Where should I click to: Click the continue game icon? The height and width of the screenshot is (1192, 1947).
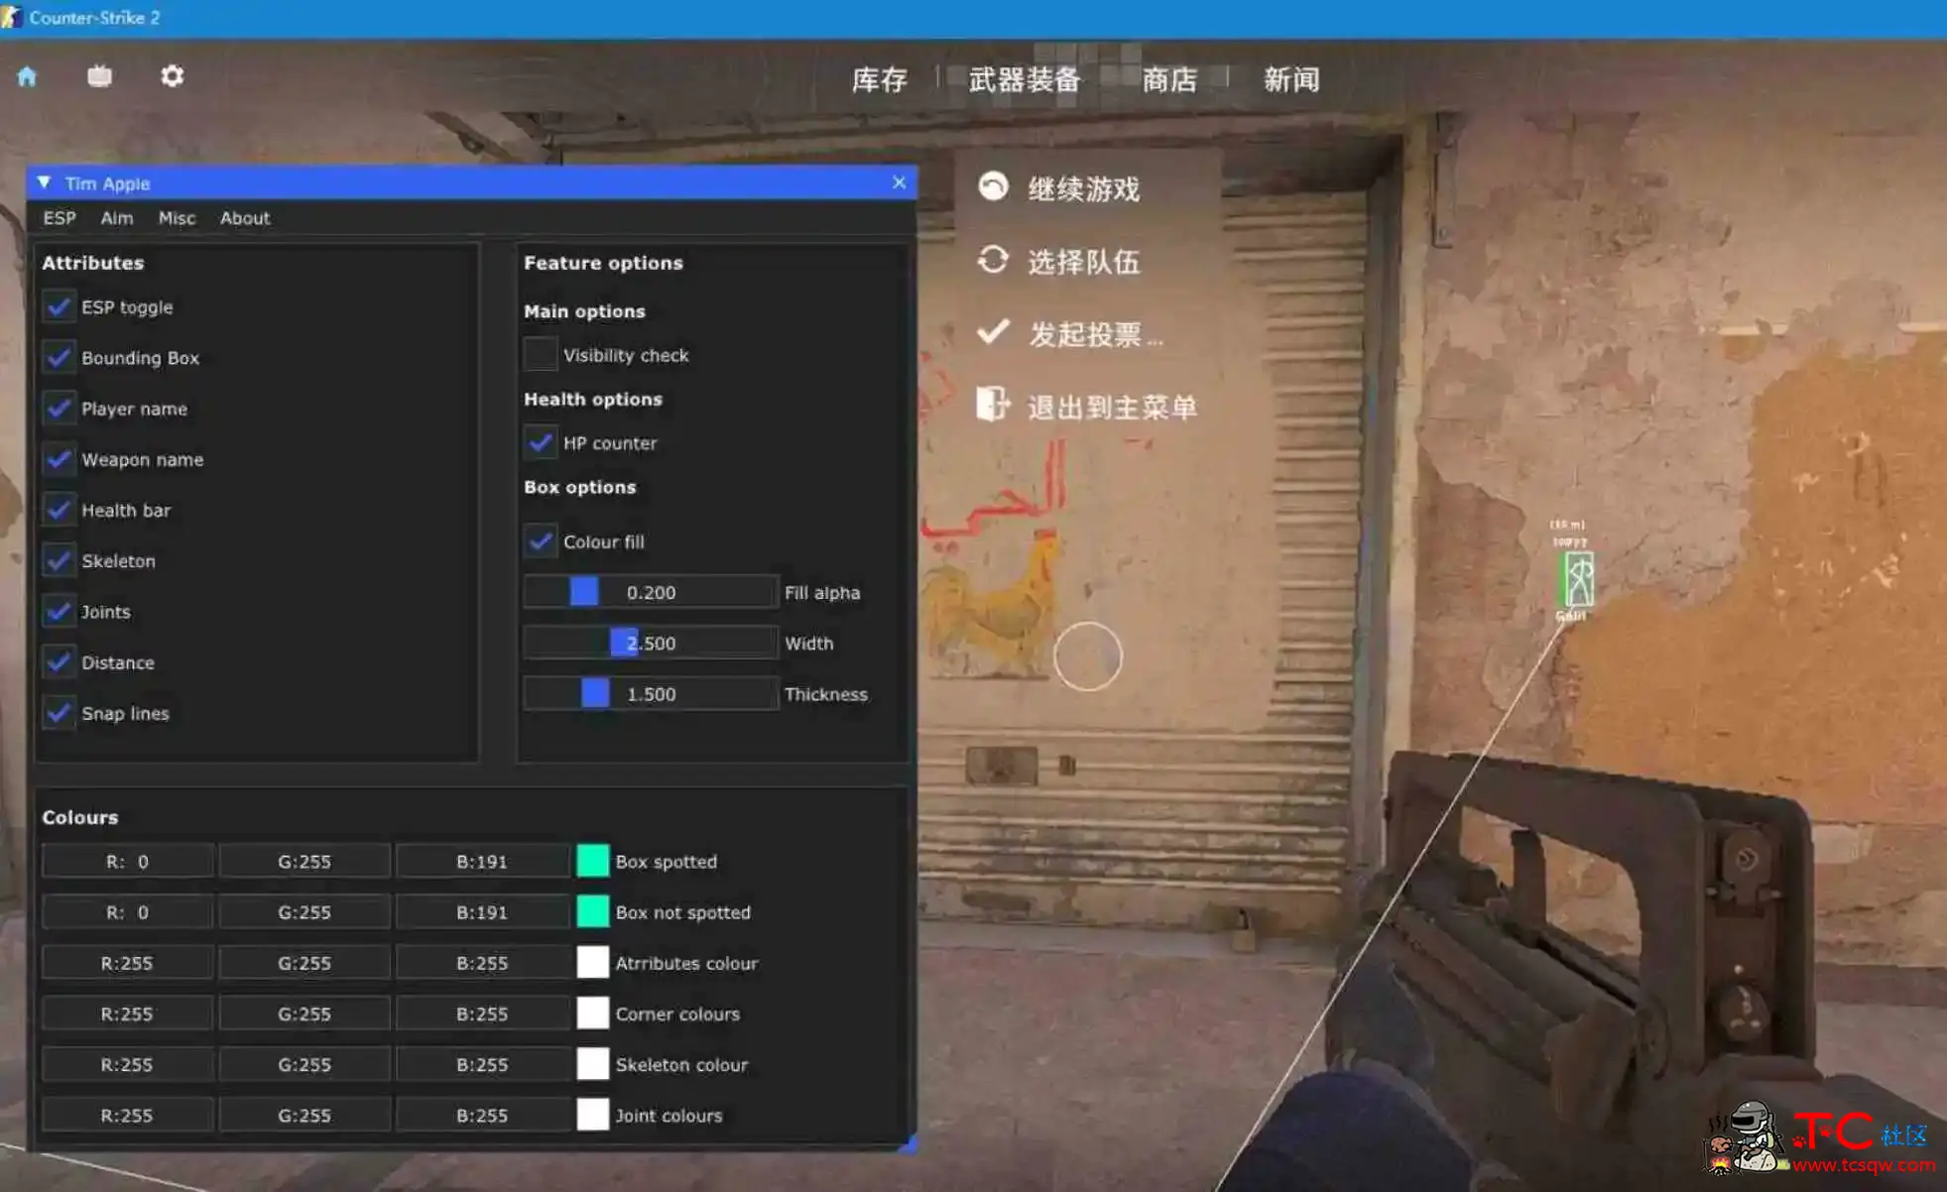[x=992, y=187]
